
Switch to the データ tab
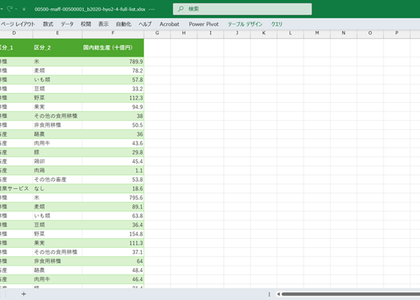[67, 24]
